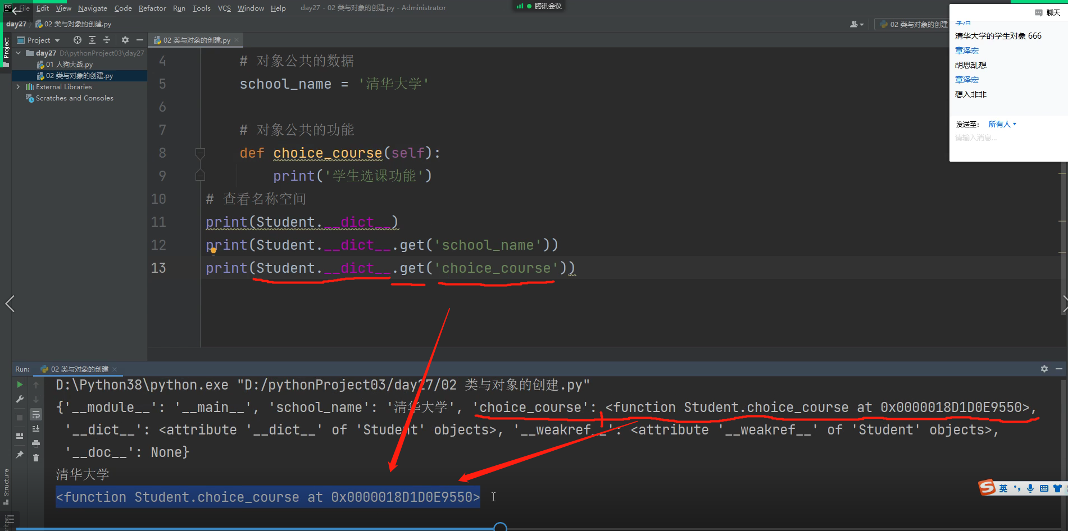The height and width of the screenshot is (531, 1068).
Task: Open the Window menu
Action: tap(251, 8)
